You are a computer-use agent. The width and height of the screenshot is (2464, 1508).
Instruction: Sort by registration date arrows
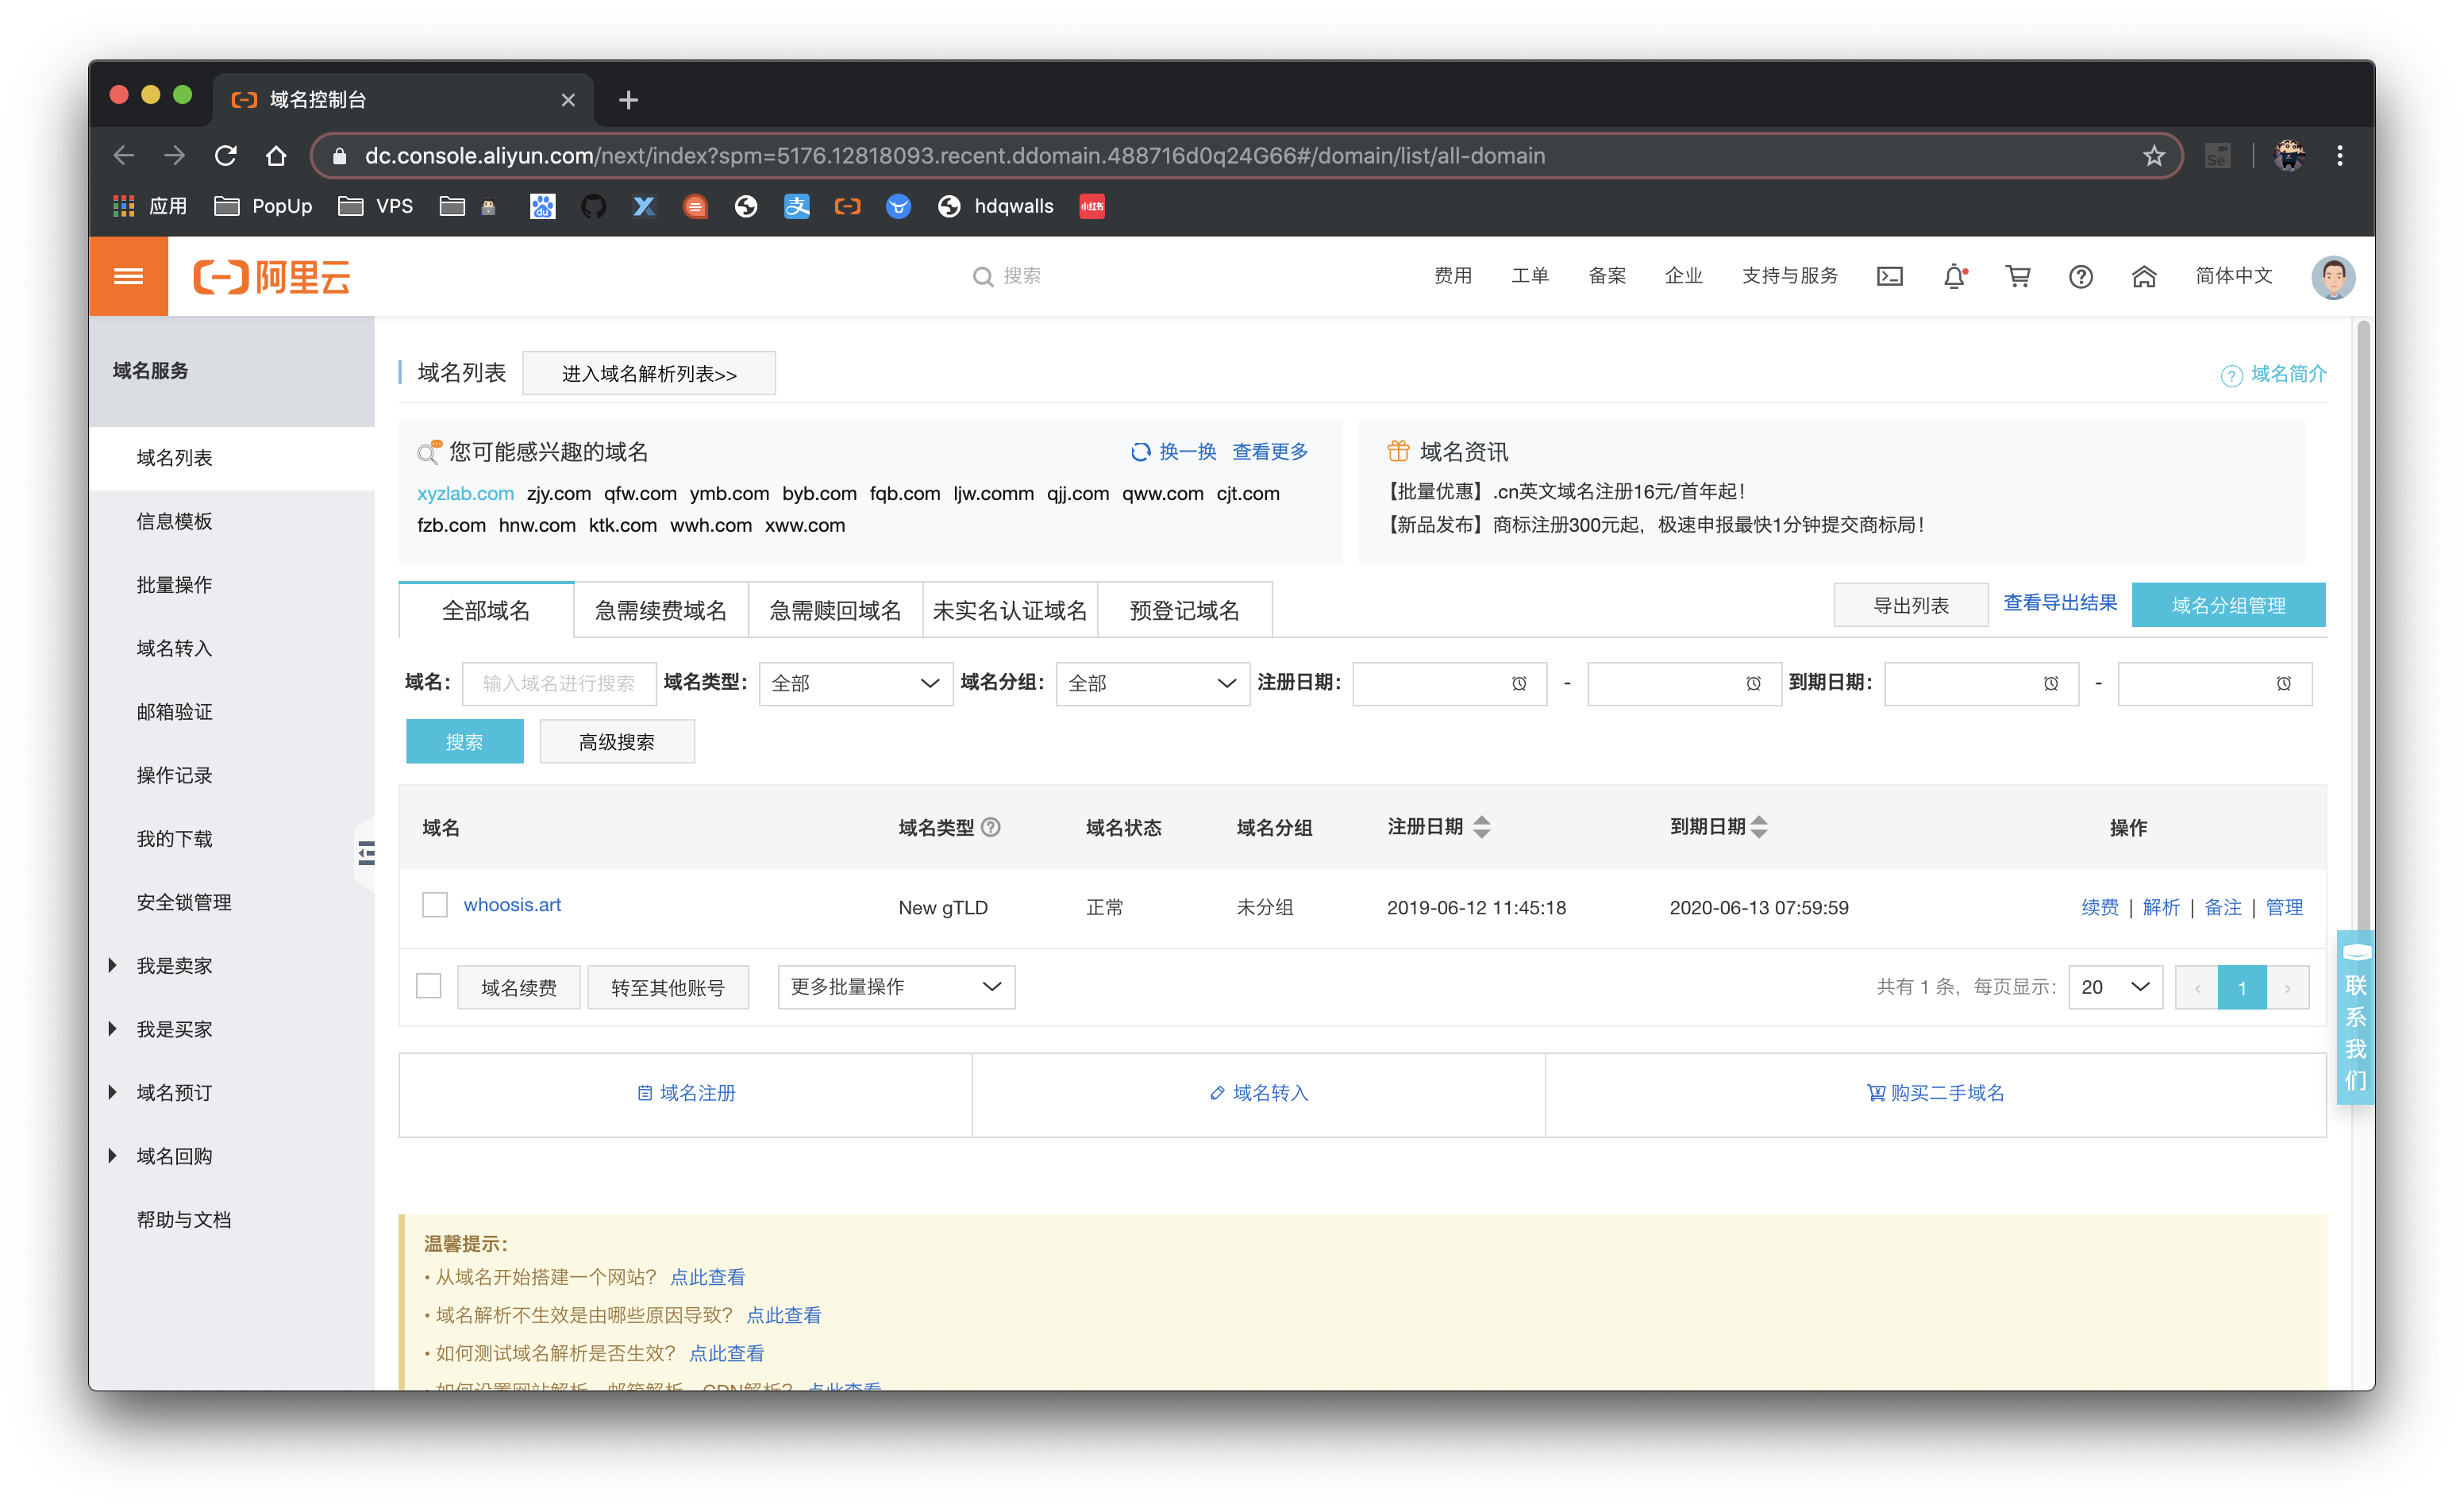(1482, 827)
